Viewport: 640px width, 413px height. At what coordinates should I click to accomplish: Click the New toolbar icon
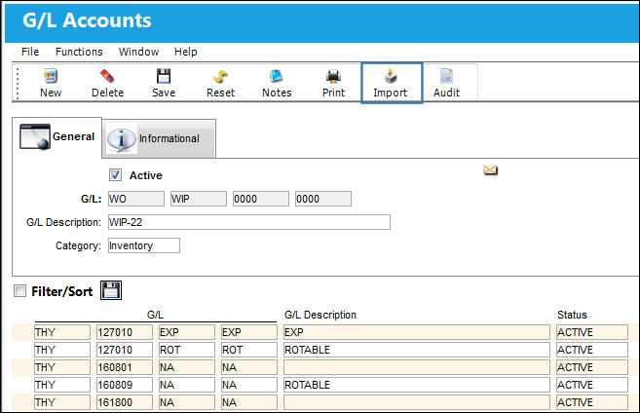pos(51,76)
